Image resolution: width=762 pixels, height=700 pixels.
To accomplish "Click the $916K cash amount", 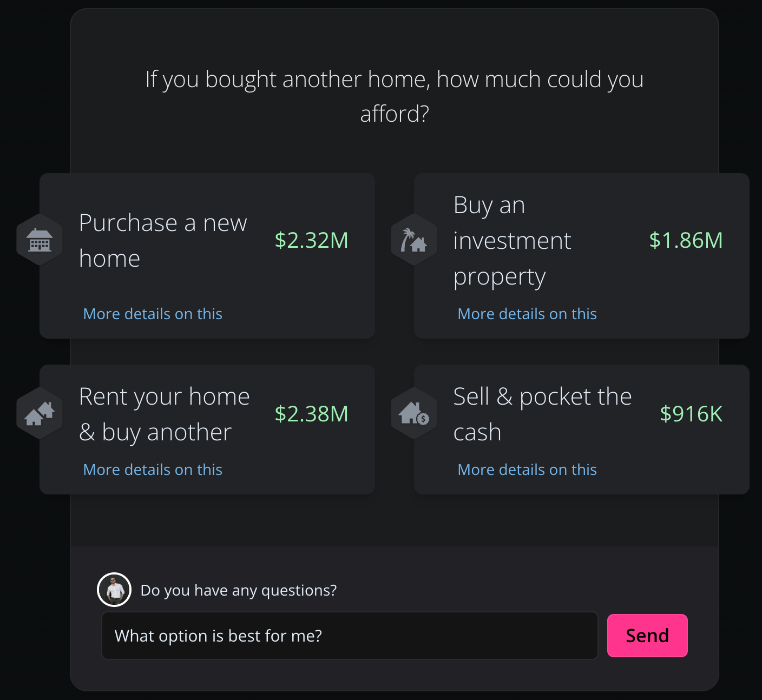I will tap(691, 414).
